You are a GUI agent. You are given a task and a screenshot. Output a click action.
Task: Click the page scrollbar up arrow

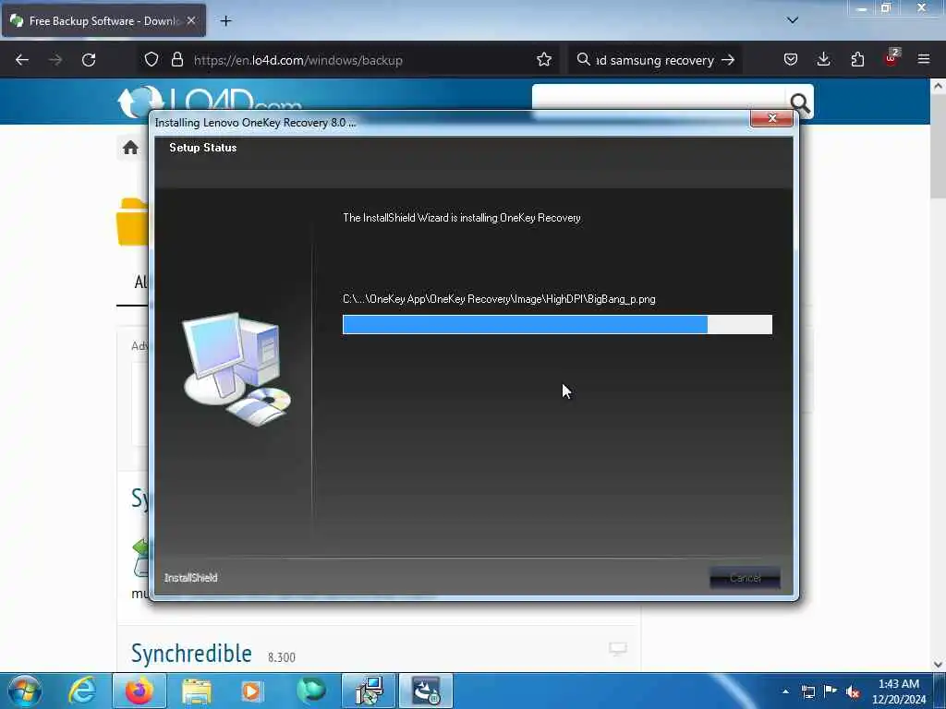[938, 86]
